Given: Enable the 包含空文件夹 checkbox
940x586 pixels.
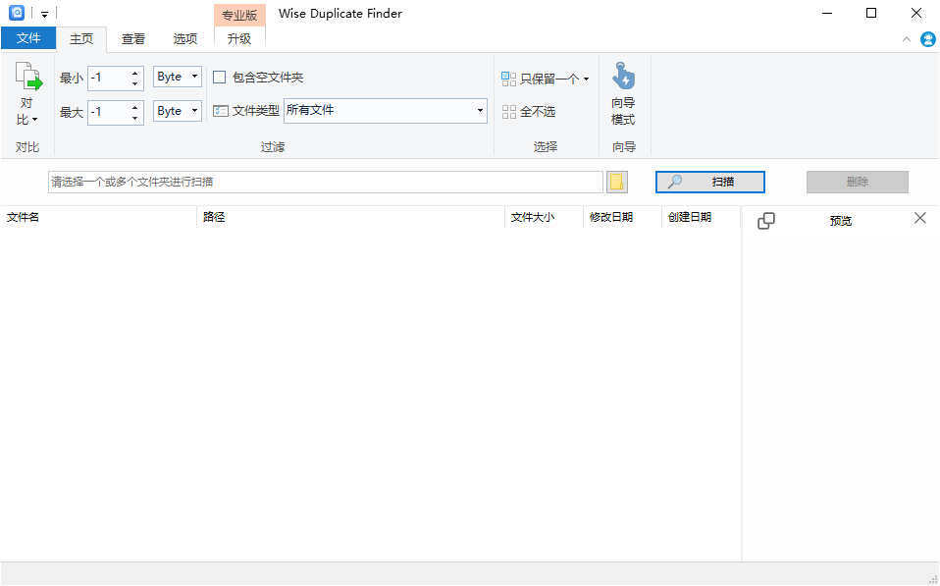Looking at the screenshot, I should click(x=219, y=77).
